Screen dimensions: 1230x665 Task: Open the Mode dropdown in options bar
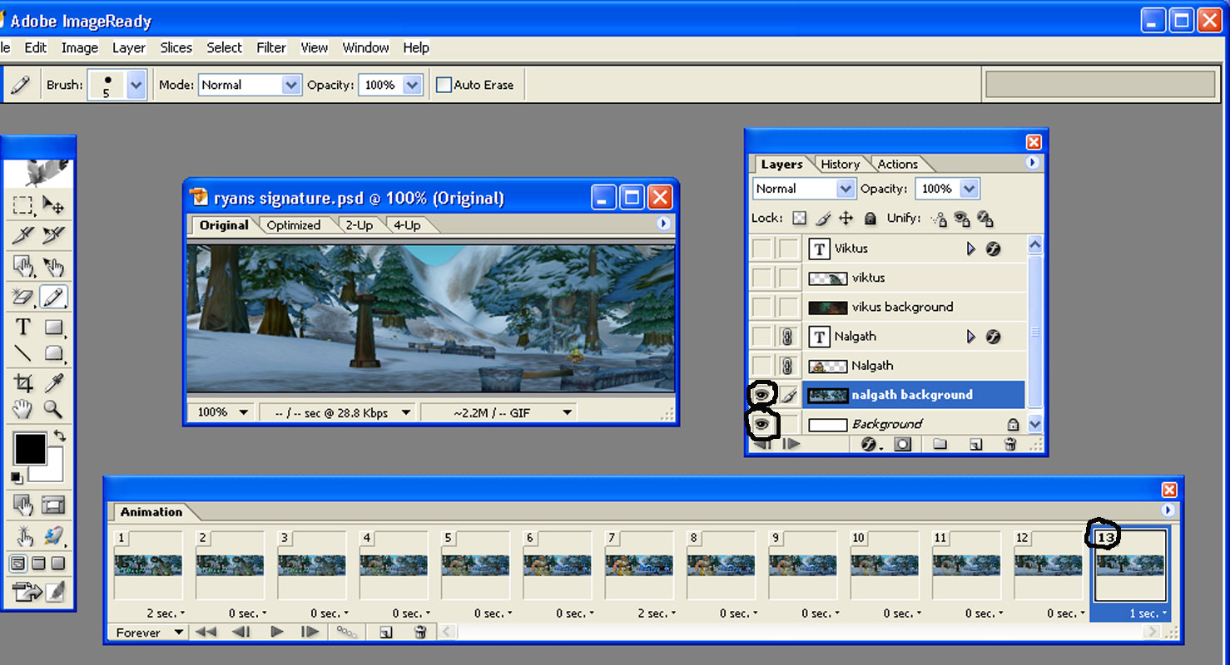[x=290, y=85]
